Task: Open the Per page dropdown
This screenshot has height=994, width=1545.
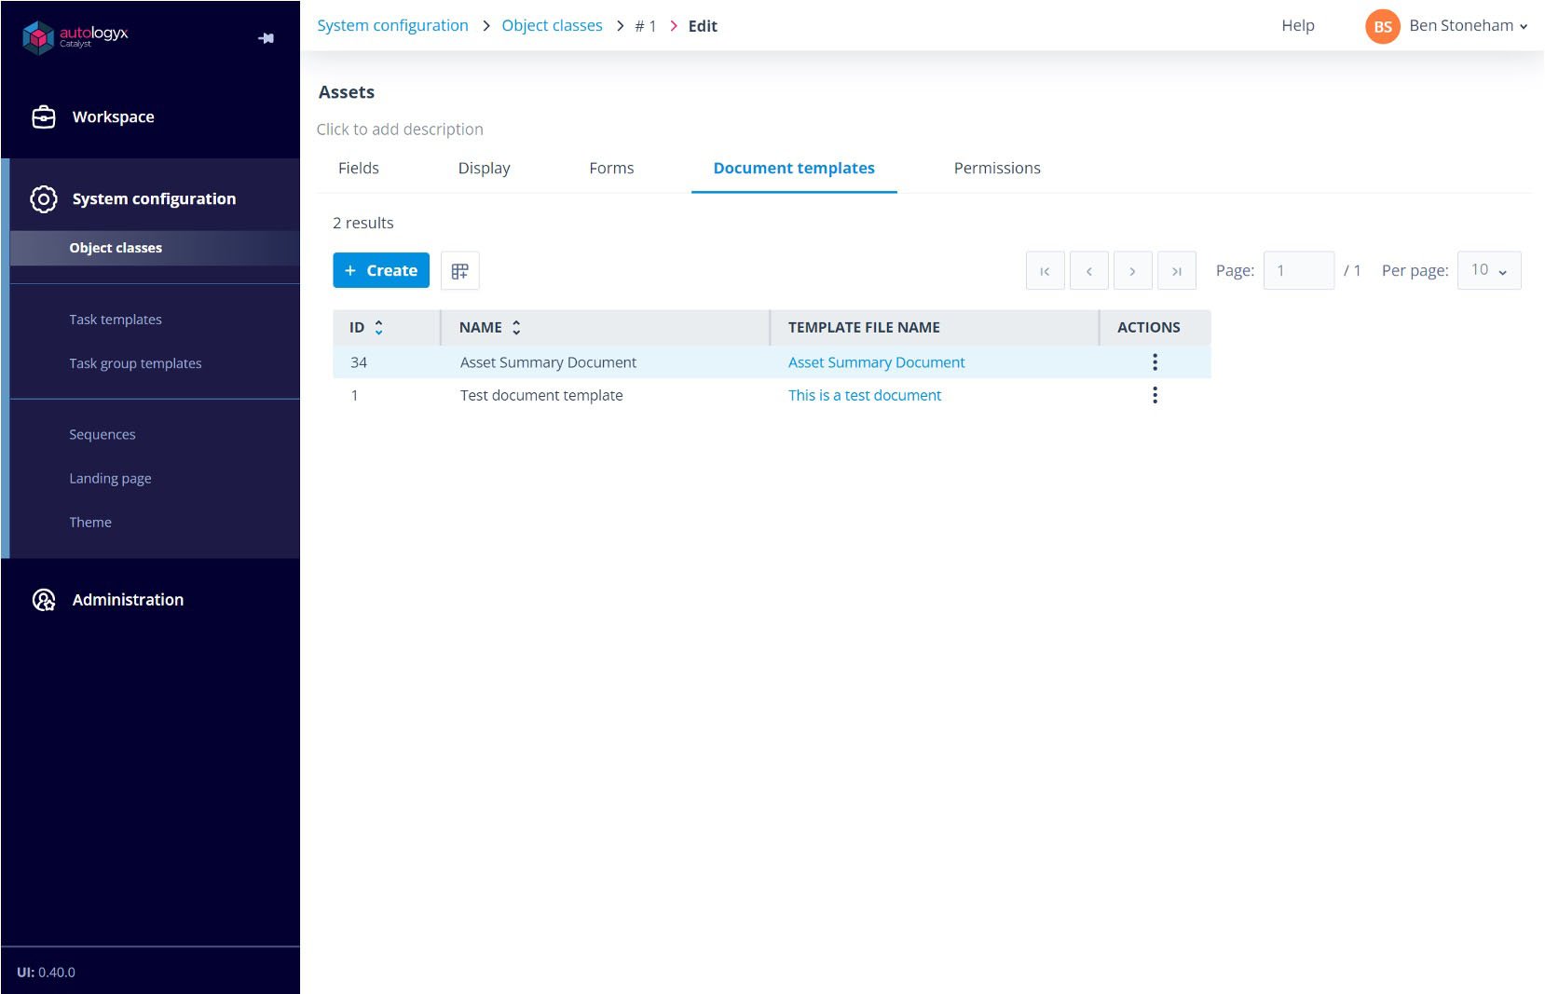Action: [1488, 270]
